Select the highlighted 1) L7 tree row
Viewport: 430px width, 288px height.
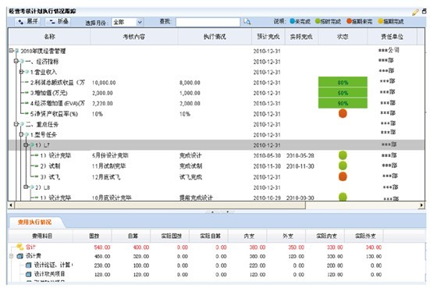(217, 145)
